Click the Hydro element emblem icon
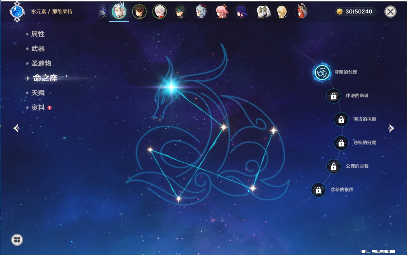Image resolution: width=407 pixels, height=255 pixels. click(17, 12)
